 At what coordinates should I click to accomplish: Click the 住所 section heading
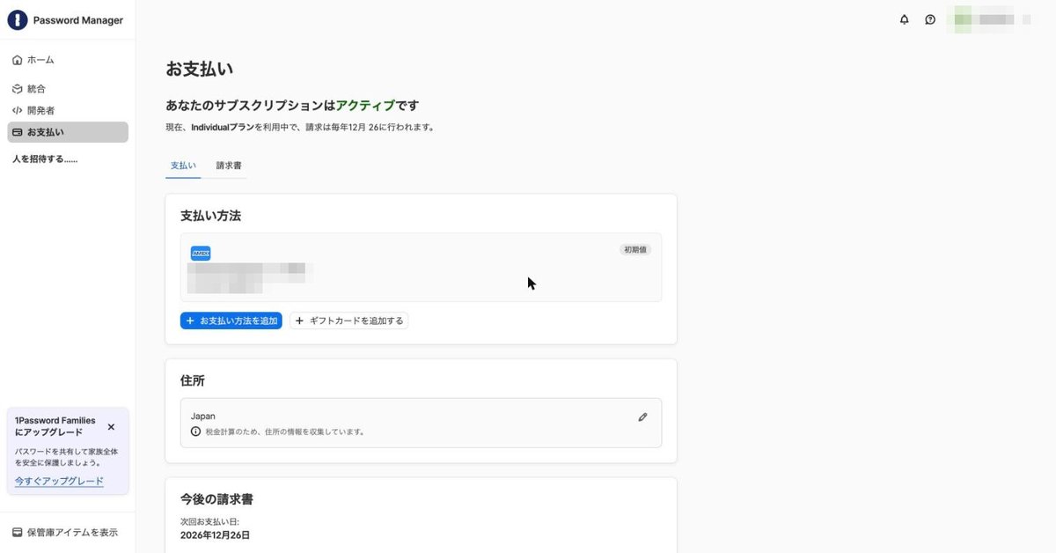click(193, 380)
